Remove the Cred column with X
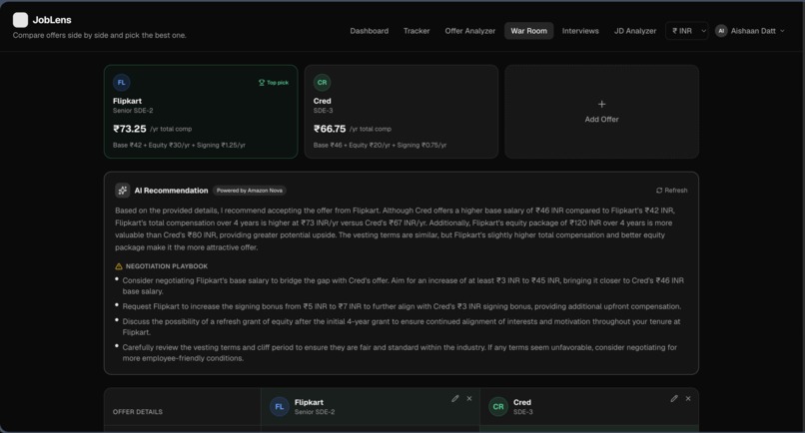 coord(688,399)
